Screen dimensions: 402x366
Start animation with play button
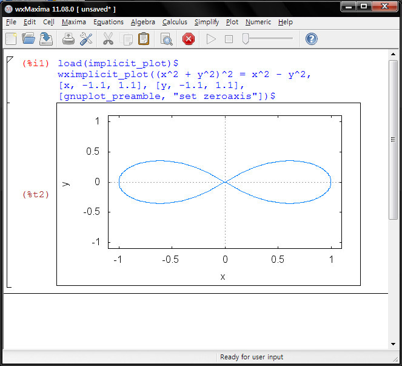tap(211, 39)
